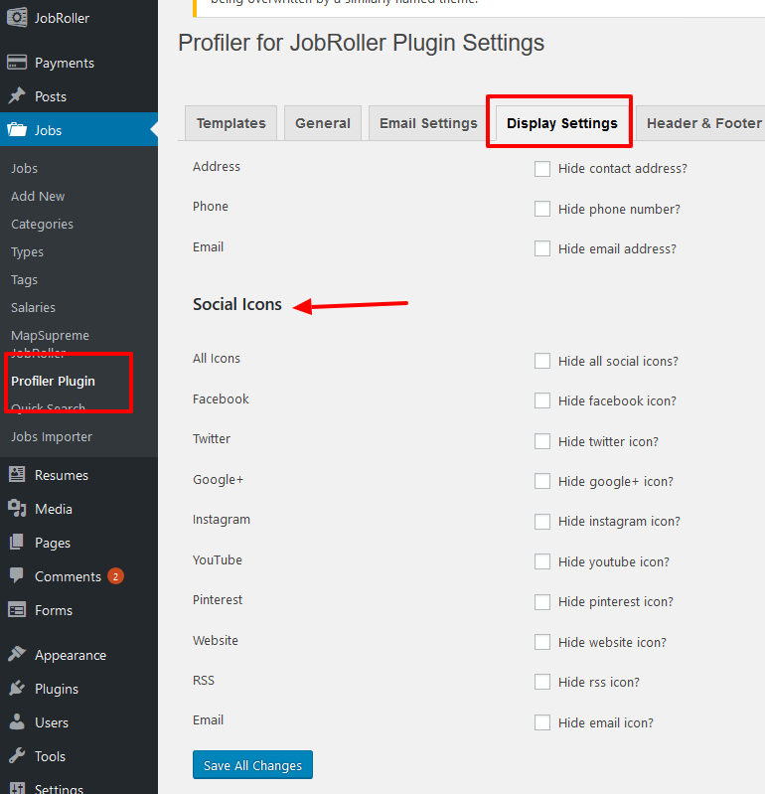Click the Comments pending count badge
Image resolution: width=765 pixels, height=794 pixels.
point(115,576)
